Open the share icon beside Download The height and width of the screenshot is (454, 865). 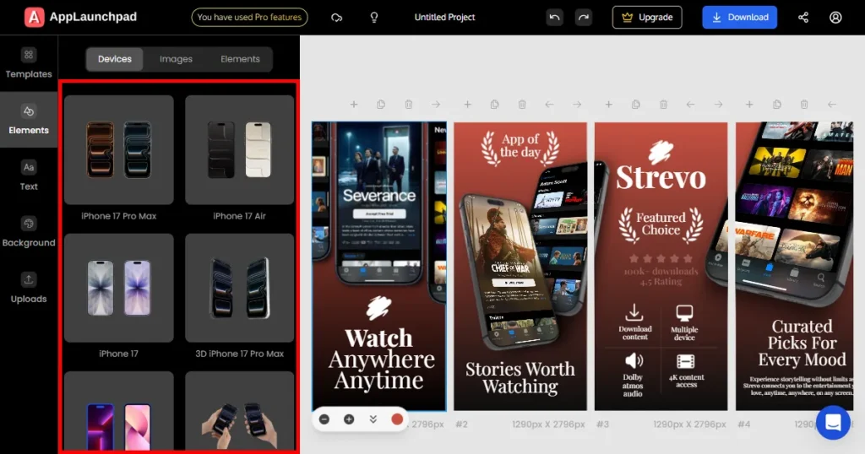click(802, 17)
